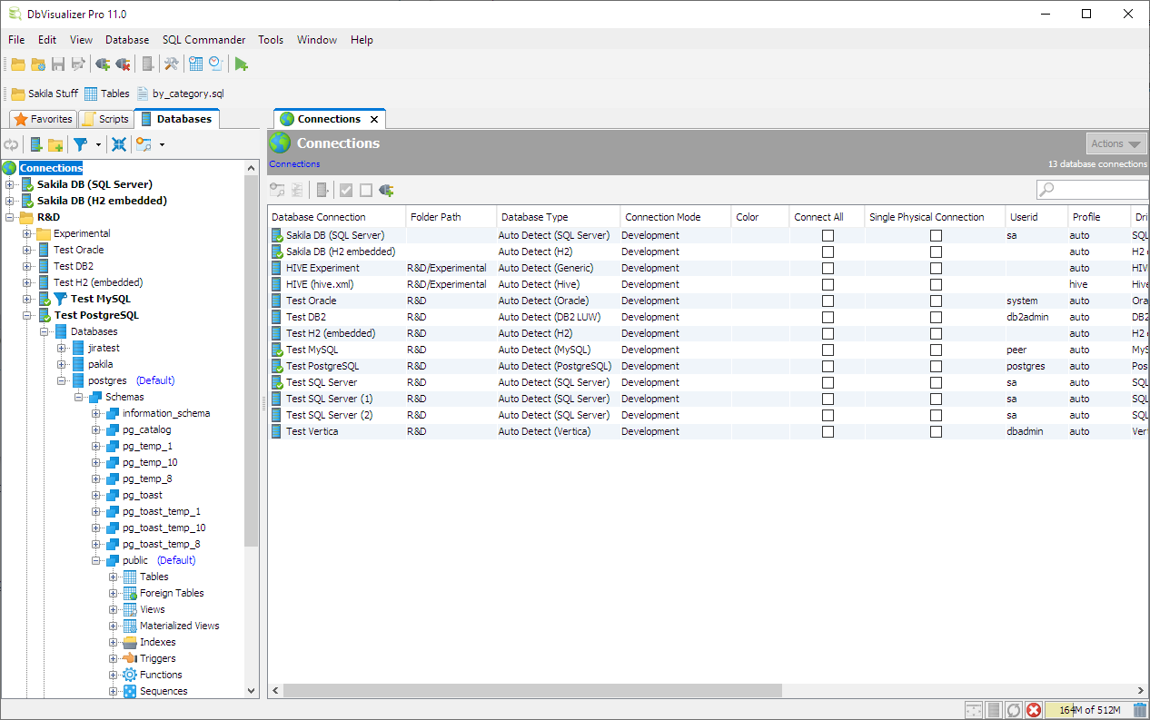Switch to the Scripts tab
This screenshot has height=720, width=1150.
tap(105, 118)
